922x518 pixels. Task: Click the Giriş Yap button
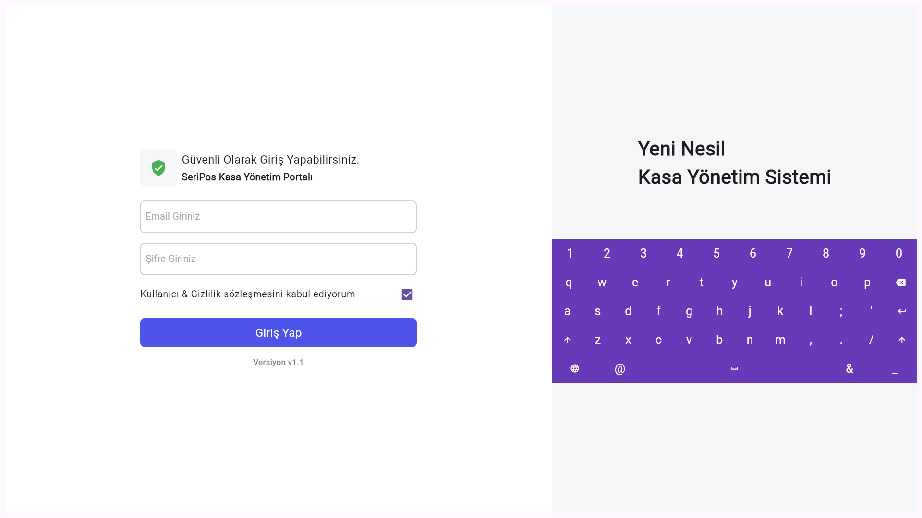[279, 333]
